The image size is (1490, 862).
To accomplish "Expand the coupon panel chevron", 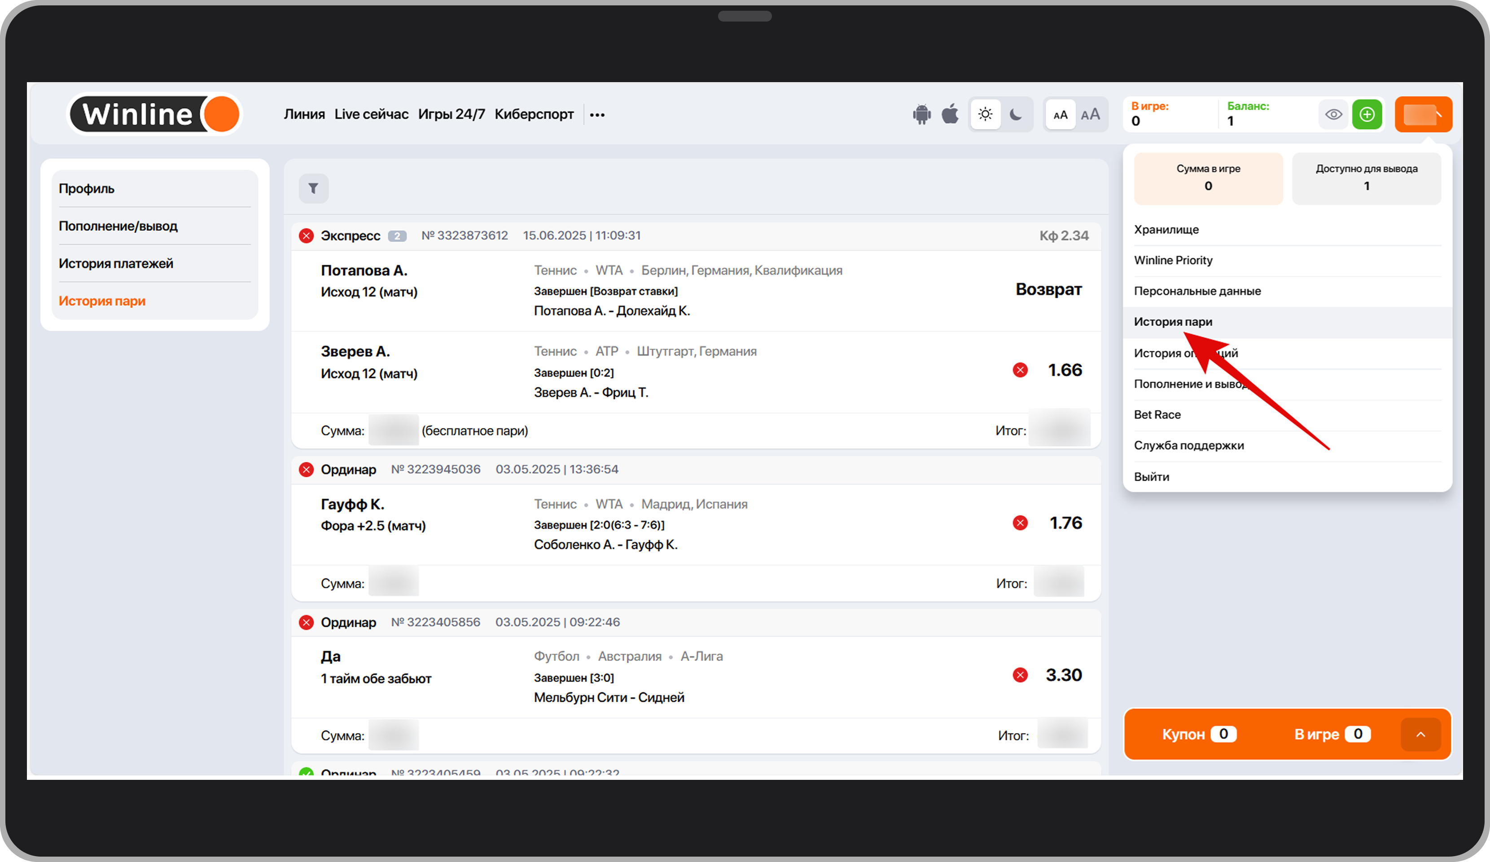I will pyautogui.click(x=1420, y=734).
